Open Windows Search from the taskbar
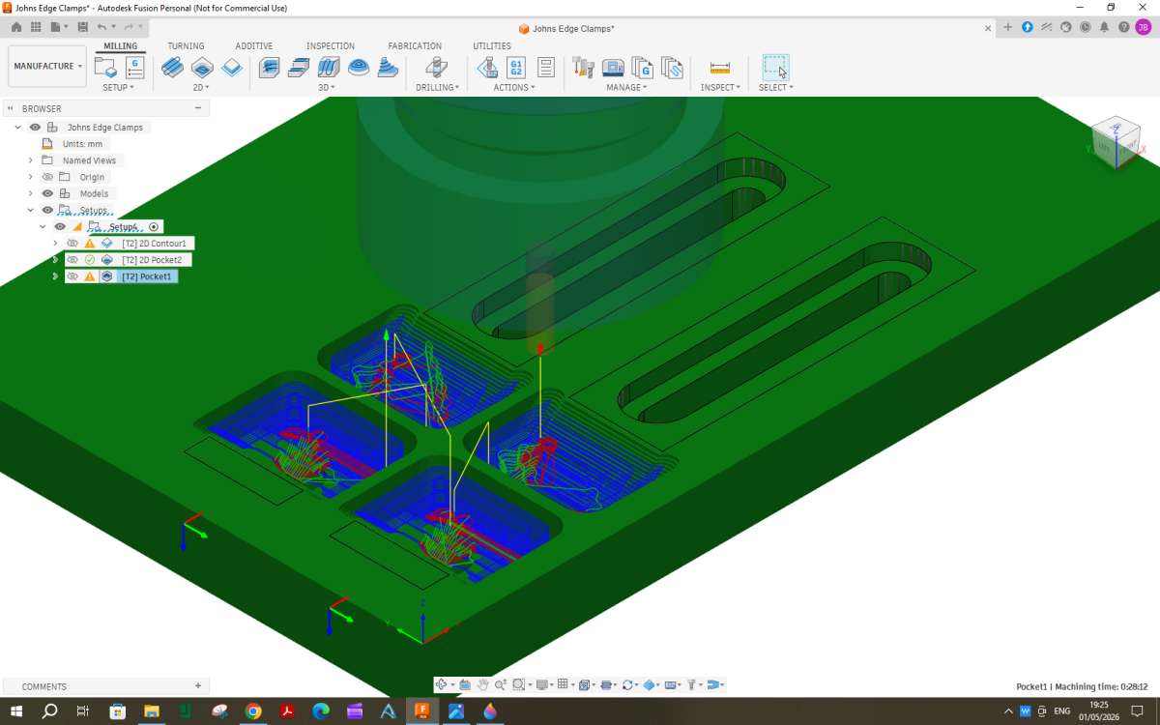The height and width of the screenshot is (725, 1160). click(50, 711)
